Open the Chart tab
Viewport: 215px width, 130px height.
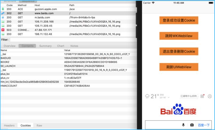61,46
